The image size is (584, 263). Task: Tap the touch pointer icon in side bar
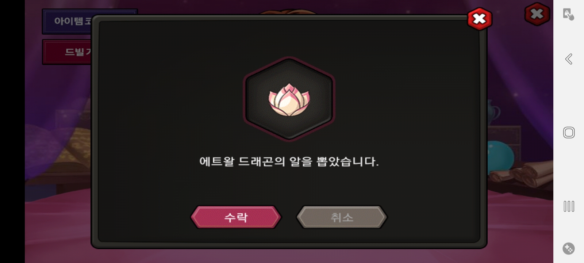(568, 14)
